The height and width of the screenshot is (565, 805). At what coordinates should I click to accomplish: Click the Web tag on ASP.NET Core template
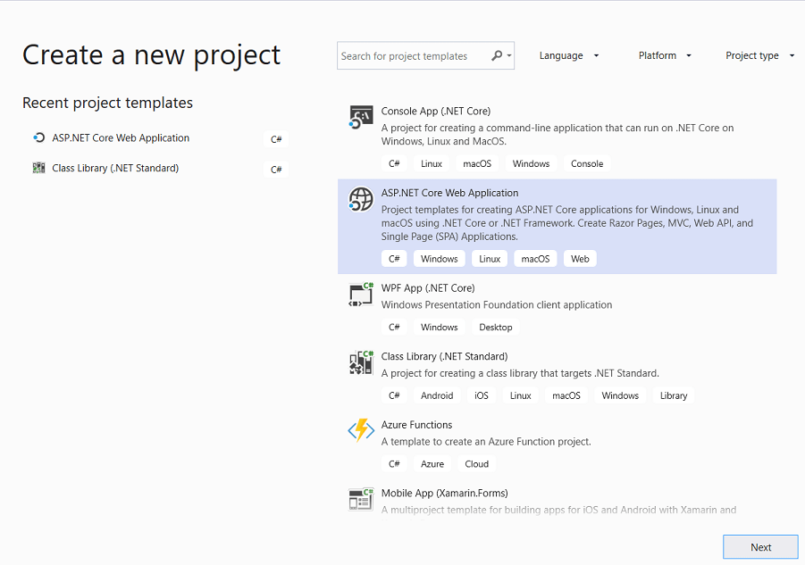point(580,259)
